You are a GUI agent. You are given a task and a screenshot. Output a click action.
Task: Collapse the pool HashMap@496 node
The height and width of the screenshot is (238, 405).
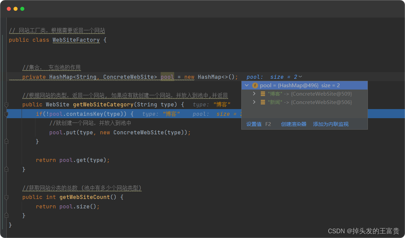247,86
